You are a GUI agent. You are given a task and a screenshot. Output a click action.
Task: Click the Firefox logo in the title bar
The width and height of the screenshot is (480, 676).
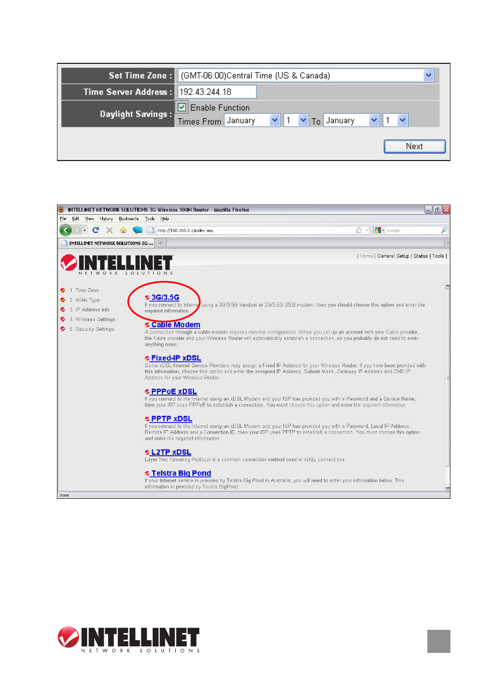[62, 209]
